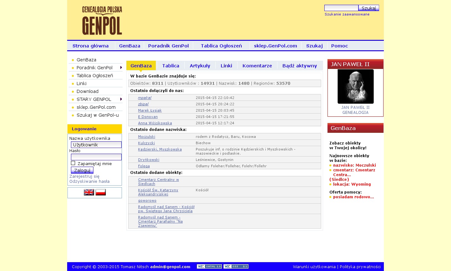Click the W3C XHTML 1.0 badge
Viewport: 451px width, 271px height.
point(209,267)
